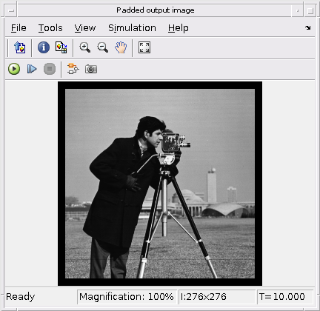Open the Help menu

179,28
